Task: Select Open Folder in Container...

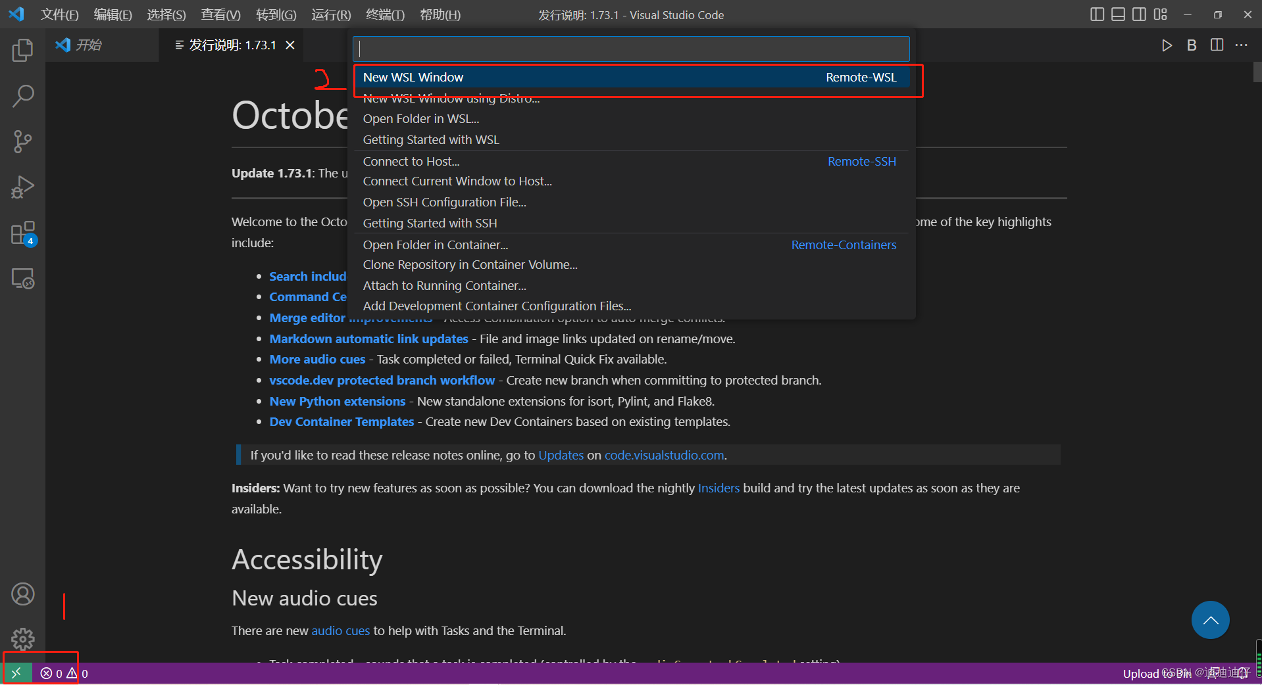Action: click(x=631, y=245)
